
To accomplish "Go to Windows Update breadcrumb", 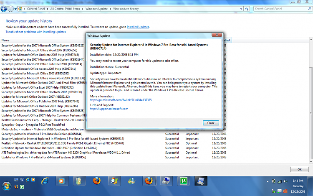I will coord(96,9).
